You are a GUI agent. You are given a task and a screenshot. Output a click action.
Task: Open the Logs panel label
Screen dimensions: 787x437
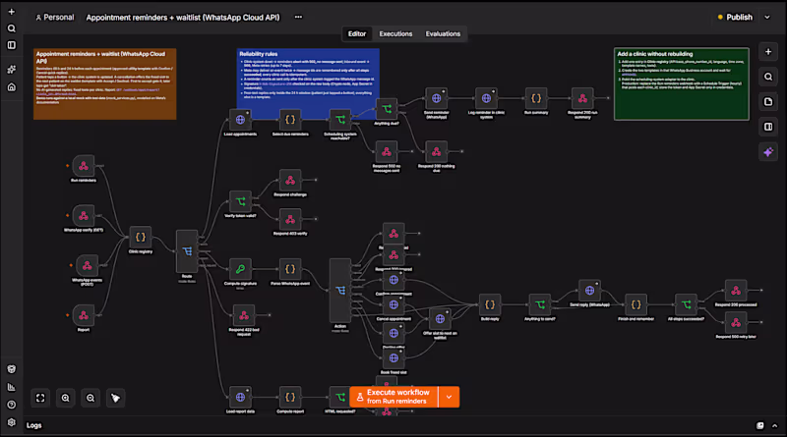click(33, 425)
